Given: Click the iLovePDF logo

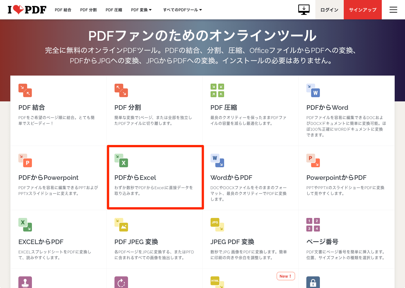Looking at the screenshot, I should point(27,10).
